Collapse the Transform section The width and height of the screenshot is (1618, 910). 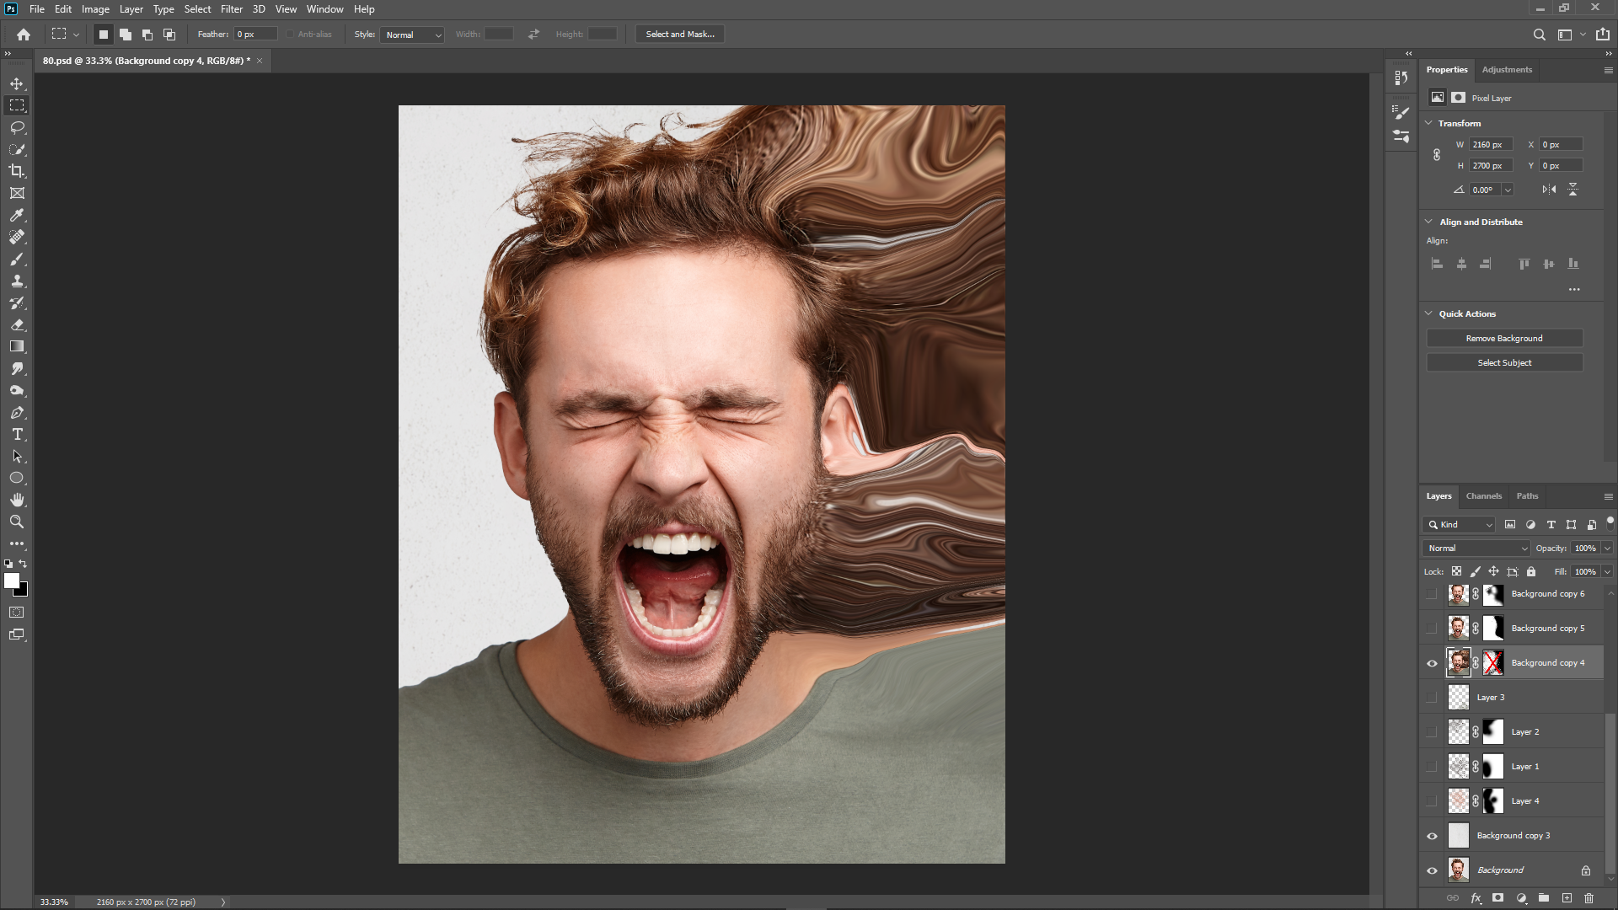pyautogui.click(x=1429, y=123)
